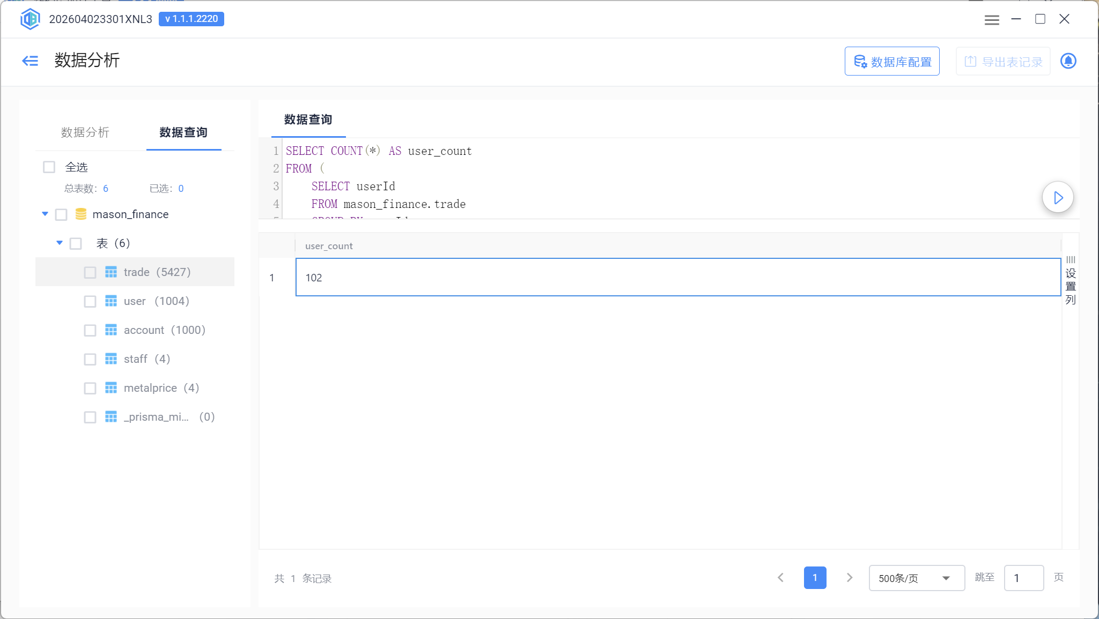
Task: Open 数据库配置 database configuration
Action: (892, 62)
